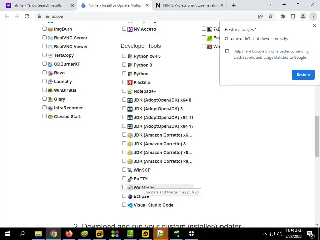Check the Python 3 checkbox
This screenshot has height=240, width=320.
click(x=124, y=64)
